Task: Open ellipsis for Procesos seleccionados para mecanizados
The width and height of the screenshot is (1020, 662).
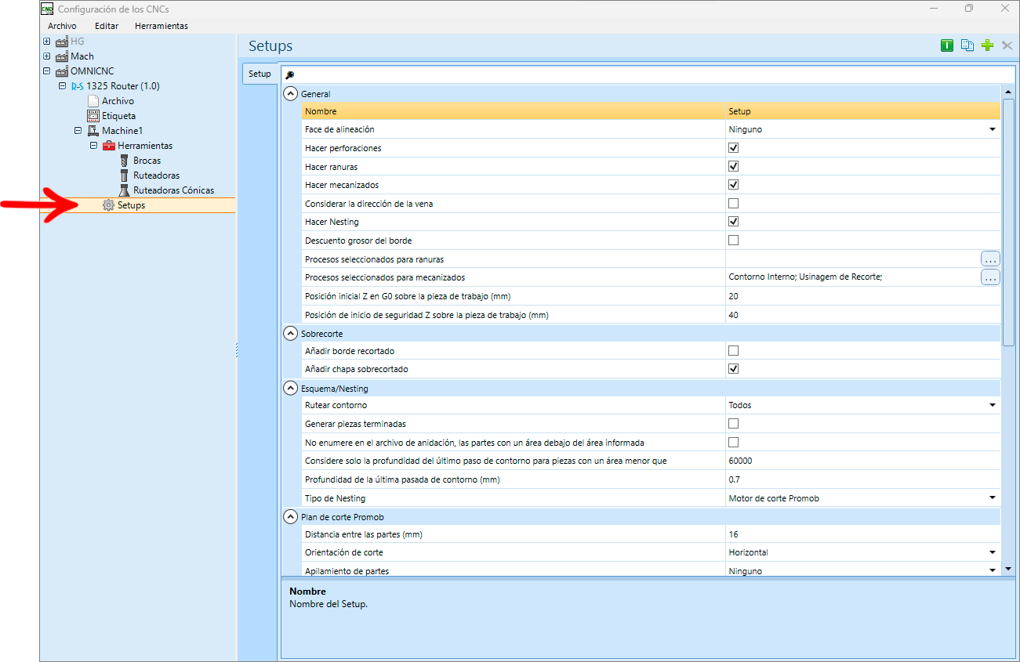Action: pyautogui.click(x=990, y=277)
